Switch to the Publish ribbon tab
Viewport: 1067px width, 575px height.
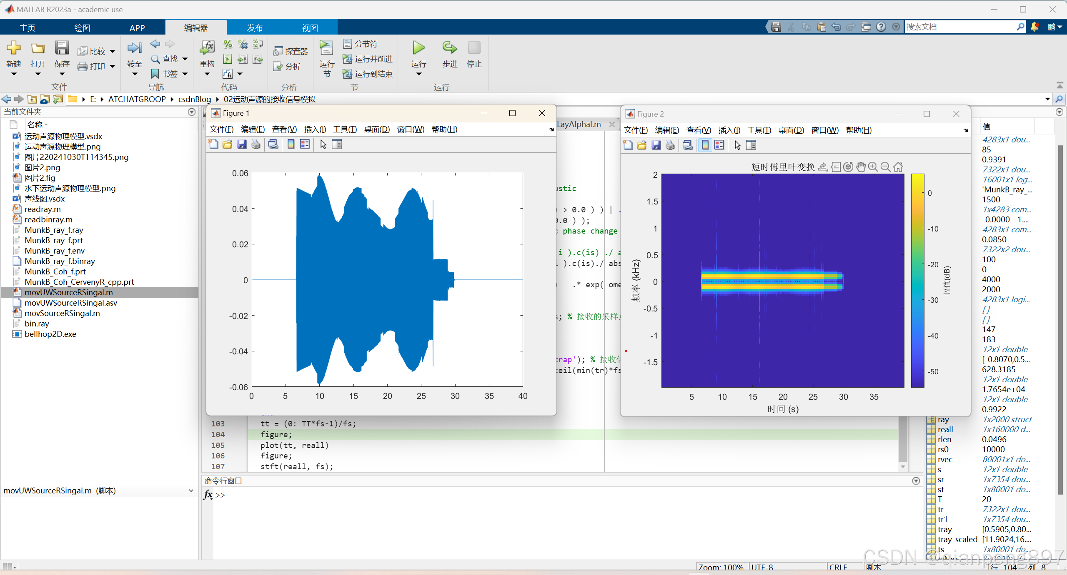coord(255,28)
